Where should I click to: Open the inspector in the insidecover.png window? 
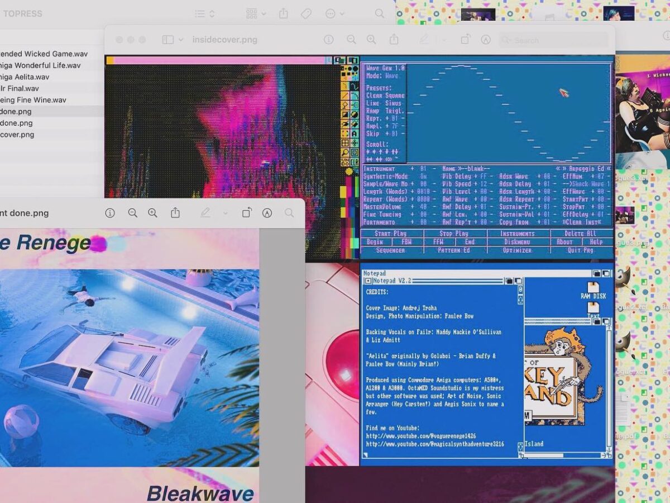329,40
